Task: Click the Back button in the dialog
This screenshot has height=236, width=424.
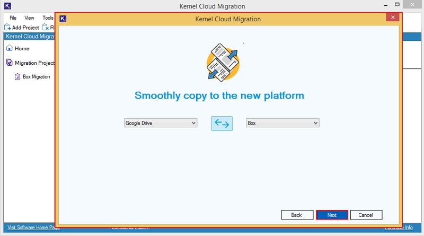Action: (297, 215)
